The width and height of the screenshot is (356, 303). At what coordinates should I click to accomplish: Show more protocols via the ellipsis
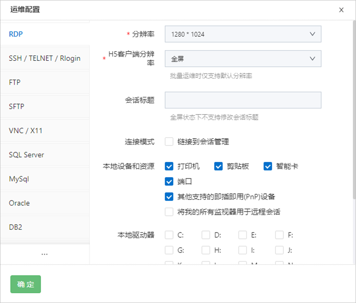coord(44,254)
